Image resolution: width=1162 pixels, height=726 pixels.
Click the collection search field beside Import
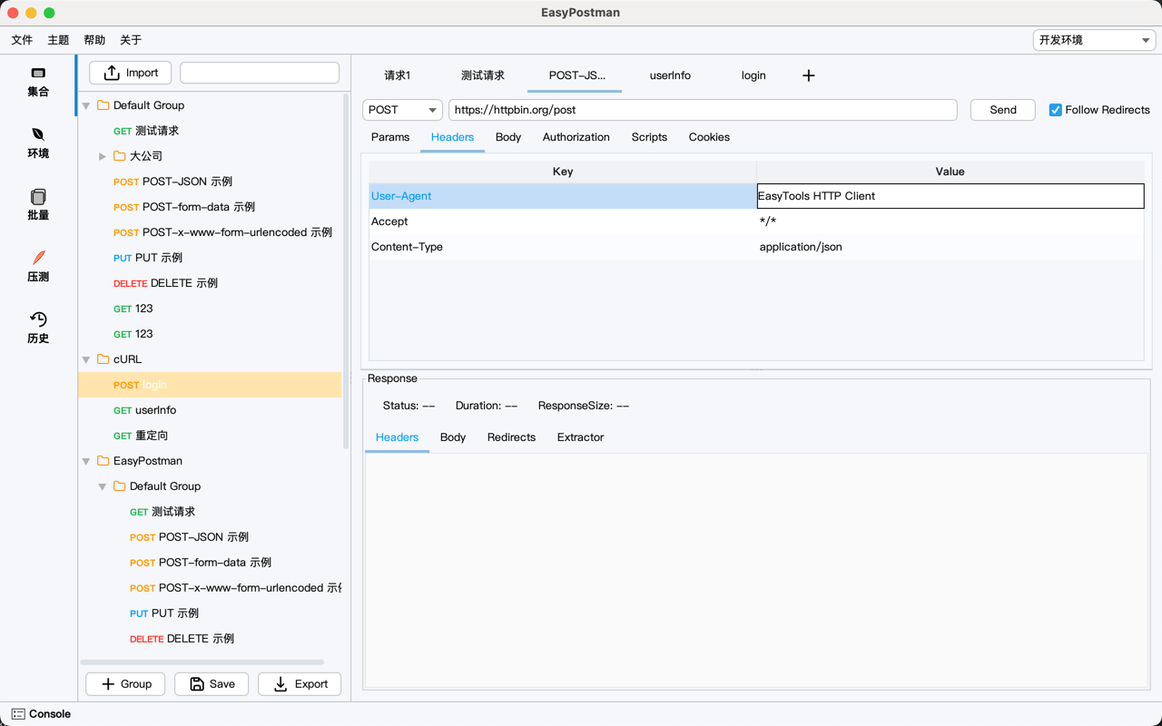pyautogui.click(x=260, y=73)
